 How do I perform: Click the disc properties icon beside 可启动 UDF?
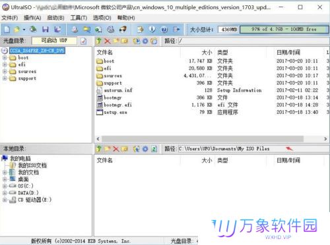click(83, 41)
